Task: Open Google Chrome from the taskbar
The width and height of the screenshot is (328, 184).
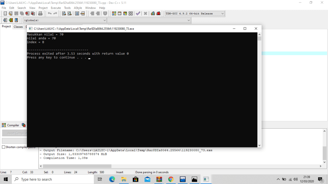Action: point(171,179)
